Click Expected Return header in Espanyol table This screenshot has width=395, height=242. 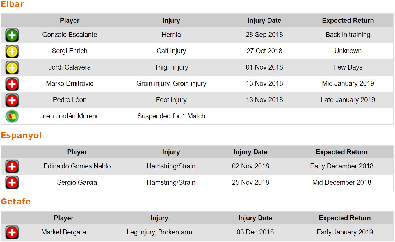pos(341,152)
